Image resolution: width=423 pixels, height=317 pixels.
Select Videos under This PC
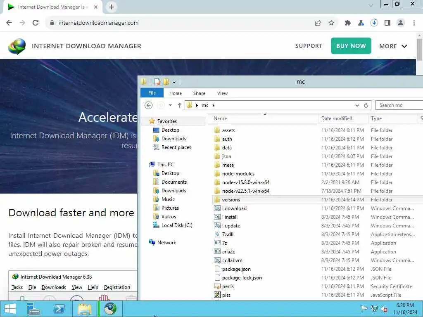pyautogui.click(x=169, y=216)
